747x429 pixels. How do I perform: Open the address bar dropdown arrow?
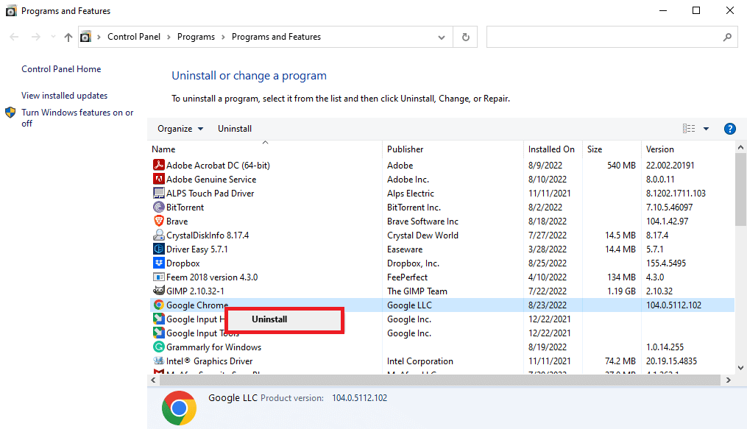(x=441, y=37)
